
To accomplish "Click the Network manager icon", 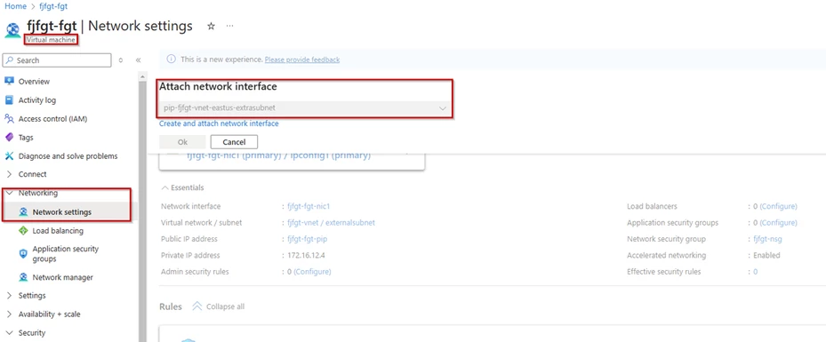I will click(x=23, y=277).
